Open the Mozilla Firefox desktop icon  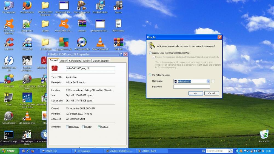click(27, 6)
